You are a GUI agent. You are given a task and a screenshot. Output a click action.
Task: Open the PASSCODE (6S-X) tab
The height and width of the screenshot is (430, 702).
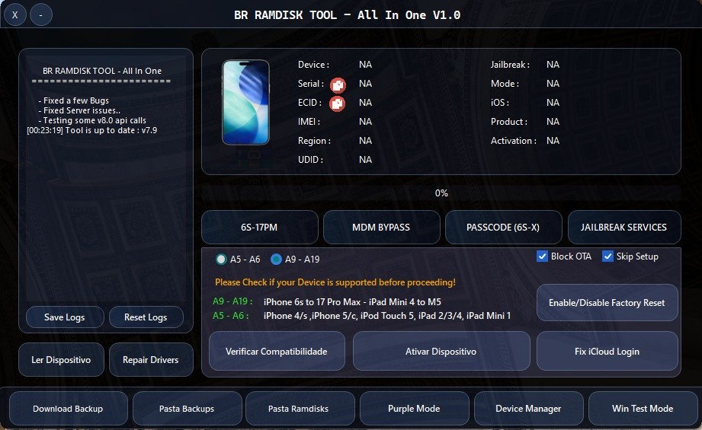tap(503, 227)
